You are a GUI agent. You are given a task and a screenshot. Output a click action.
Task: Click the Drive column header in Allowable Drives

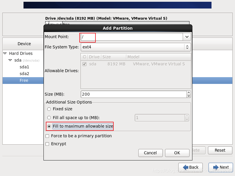click(94, 57)
